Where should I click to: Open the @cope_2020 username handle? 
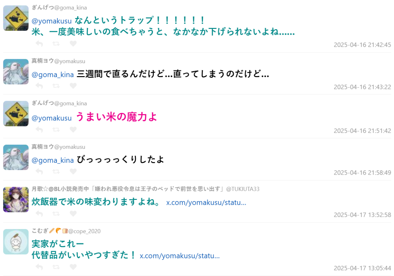click(x=84, y=231)
